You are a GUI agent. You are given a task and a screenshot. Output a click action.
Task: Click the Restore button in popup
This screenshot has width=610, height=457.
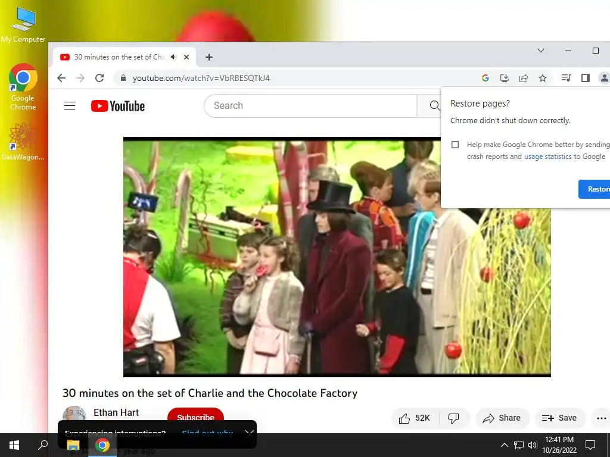(595, 189)
